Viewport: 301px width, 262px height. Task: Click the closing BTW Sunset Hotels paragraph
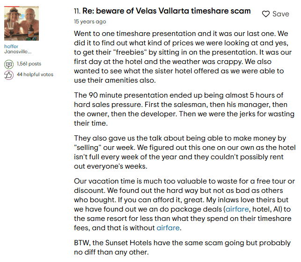click(x=183, y=248)
